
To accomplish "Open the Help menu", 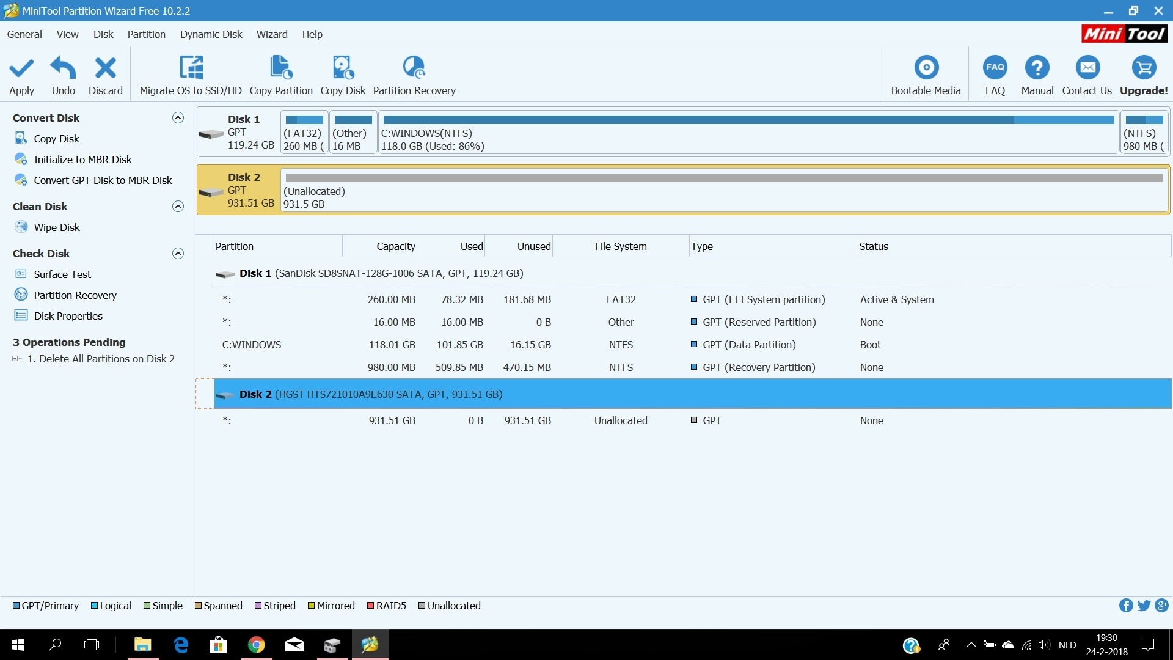I will (312, 34).
